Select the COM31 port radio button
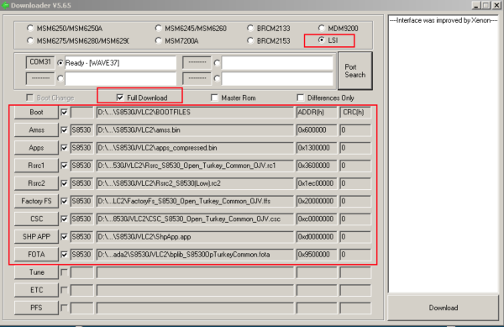504x327 pixels. (60, 63)
